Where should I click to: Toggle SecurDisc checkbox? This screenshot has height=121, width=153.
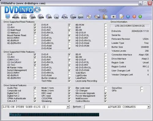[142, 88]
